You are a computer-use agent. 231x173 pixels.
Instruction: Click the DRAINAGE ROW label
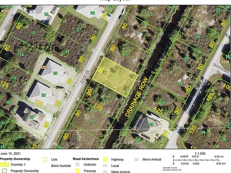[136, 97]
